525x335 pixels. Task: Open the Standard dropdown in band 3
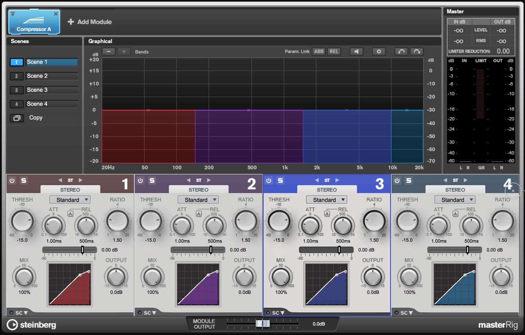pyautogui.click(x=326, y=200)
